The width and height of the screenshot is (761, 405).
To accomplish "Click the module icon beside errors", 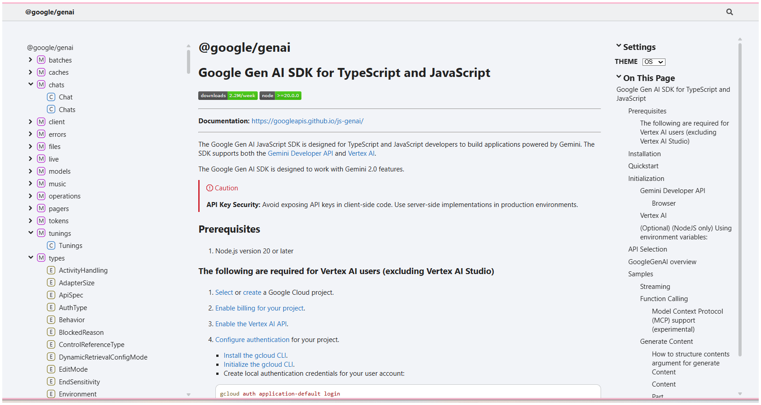I will click(x=41, y=134).
